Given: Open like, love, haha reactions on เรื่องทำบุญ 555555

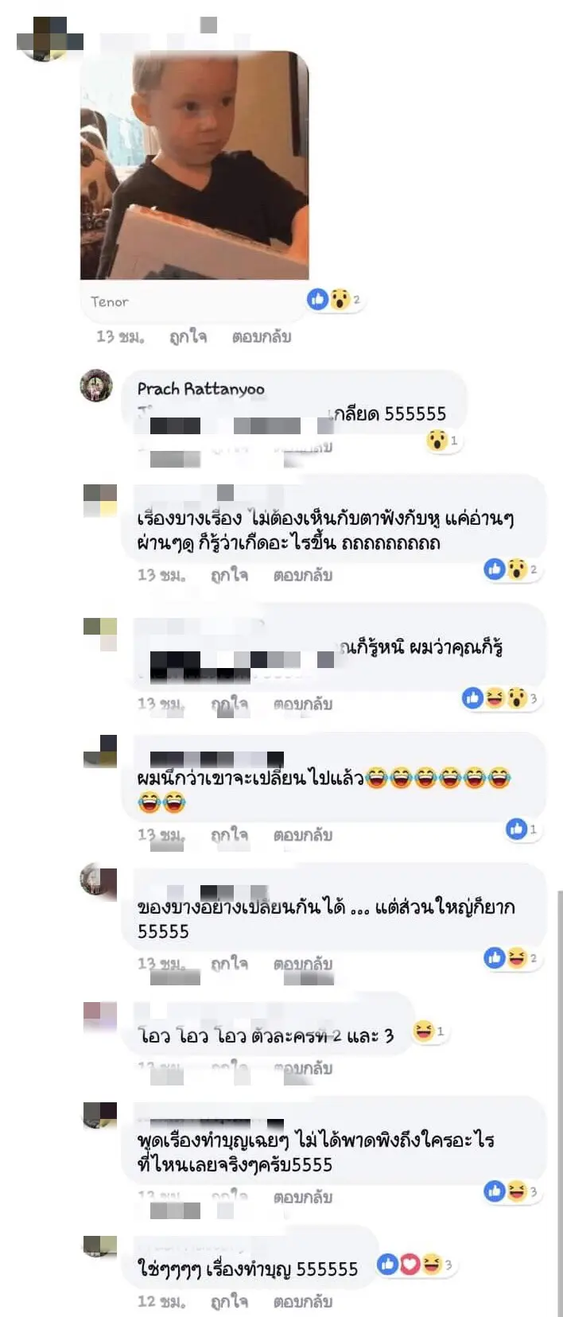Looking at the screenshot, I should pos(415,1264).
